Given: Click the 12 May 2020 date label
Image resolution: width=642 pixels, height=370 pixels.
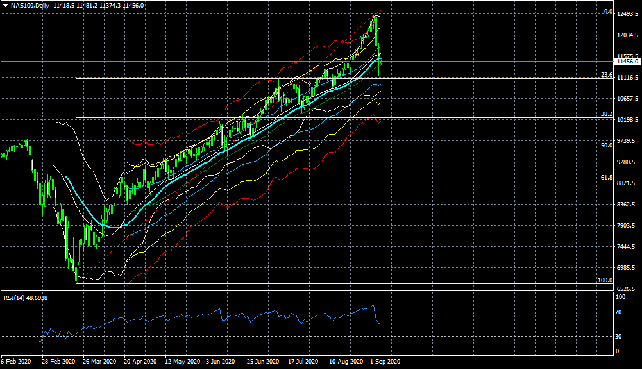Looking at the screenshot, I should coord(183,362).
